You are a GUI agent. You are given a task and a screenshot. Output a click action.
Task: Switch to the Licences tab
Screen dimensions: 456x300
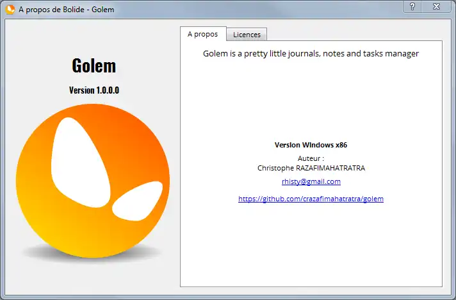247,35
